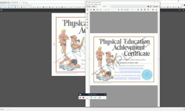Open the Window menu in Acrobat
Screen dimensions: 185x111
[x=96, y=4]
